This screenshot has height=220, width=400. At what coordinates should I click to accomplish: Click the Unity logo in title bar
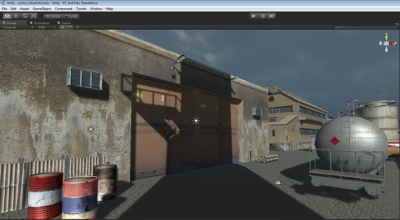pyautogui.click(x=3, y=3)
